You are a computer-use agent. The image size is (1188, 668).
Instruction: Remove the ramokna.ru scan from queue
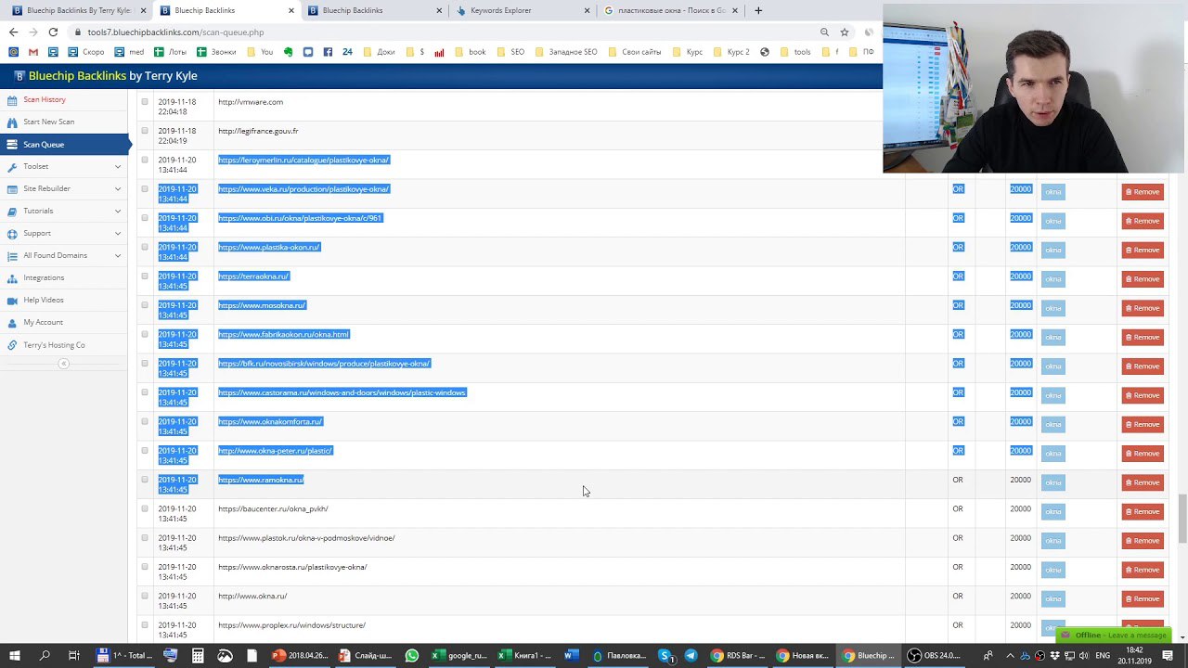pyautogui.click(x=1143, y=482)
